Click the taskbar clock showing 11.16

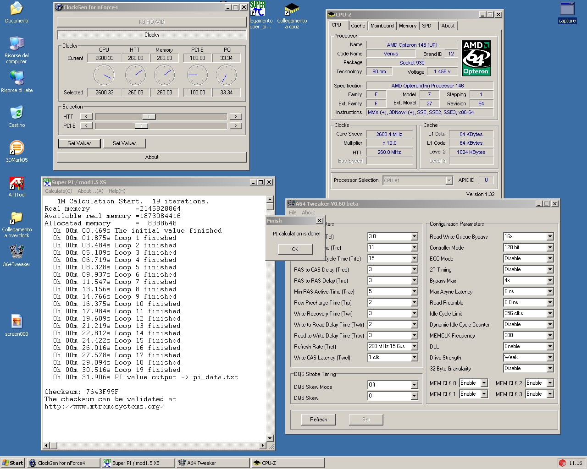[576, 463]
